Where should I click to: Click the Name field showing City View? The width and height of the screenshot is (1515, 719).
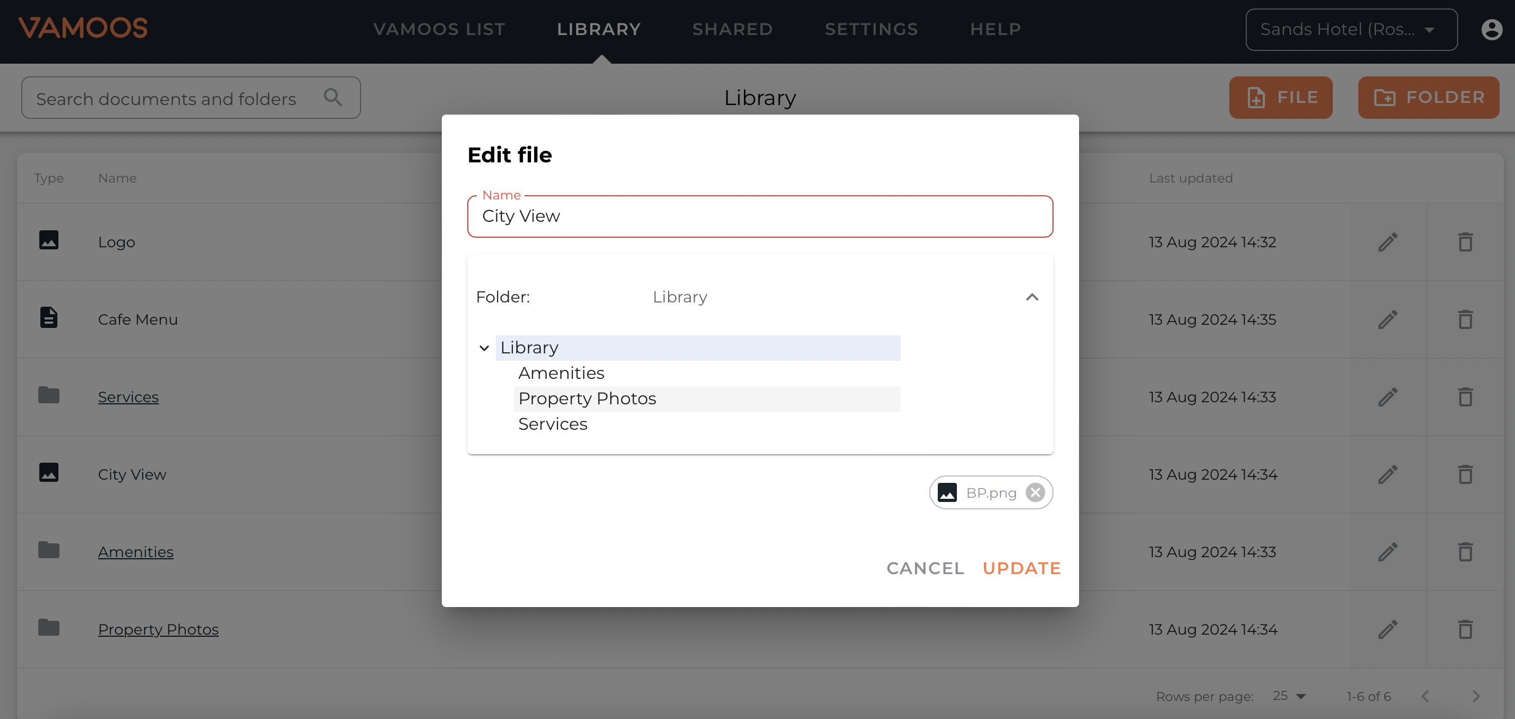759,216
